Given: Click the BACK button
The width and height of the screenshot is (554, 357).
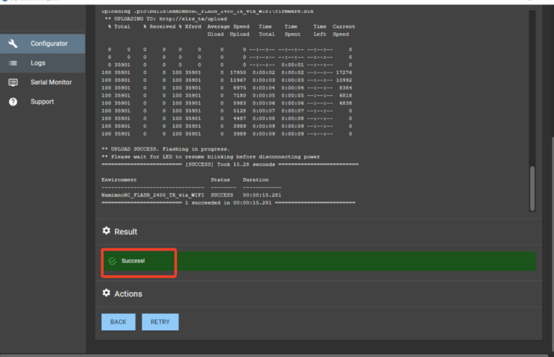Looking at the screenshot, I should [x=118, y=322].
